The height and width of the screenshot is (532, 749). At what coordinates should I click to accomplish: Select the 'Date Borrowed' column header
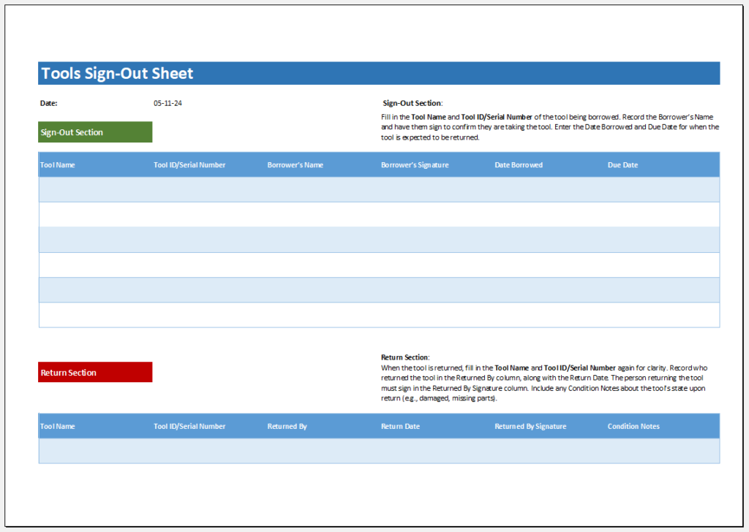coord(519,165)
